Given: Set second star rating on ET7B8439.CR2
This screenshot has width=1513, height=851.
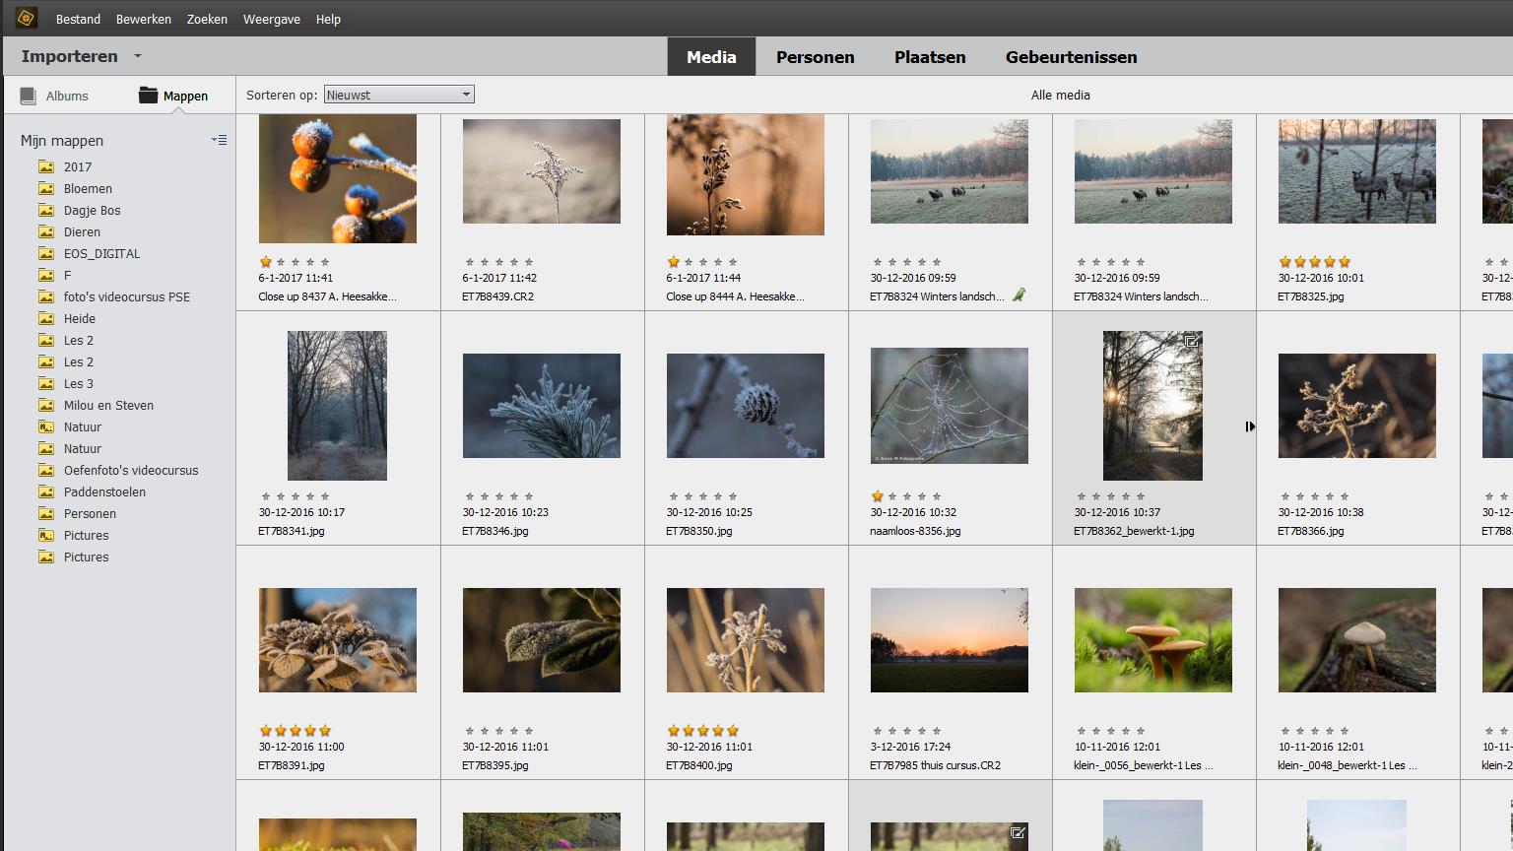Looking at the screenshot, I should (485, 262).
